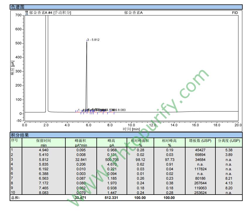
Task: Click the 峰面积 column header
Action: (80, 141)
